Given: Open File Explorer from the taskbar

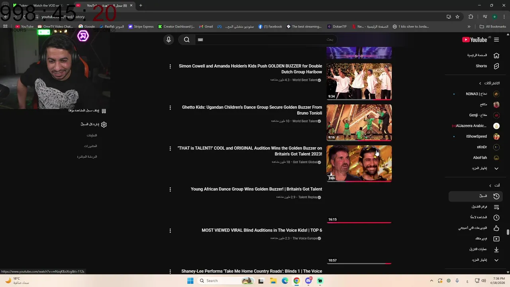Looking at the screenshot, I should [273, 281].
